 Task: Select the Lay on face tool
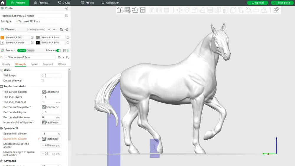click(x=202, y=10)
